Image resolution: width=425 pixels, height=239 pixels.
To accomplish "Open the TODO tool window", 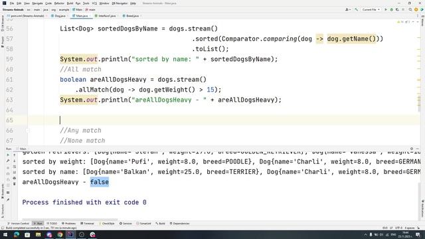I will [52, 224].
